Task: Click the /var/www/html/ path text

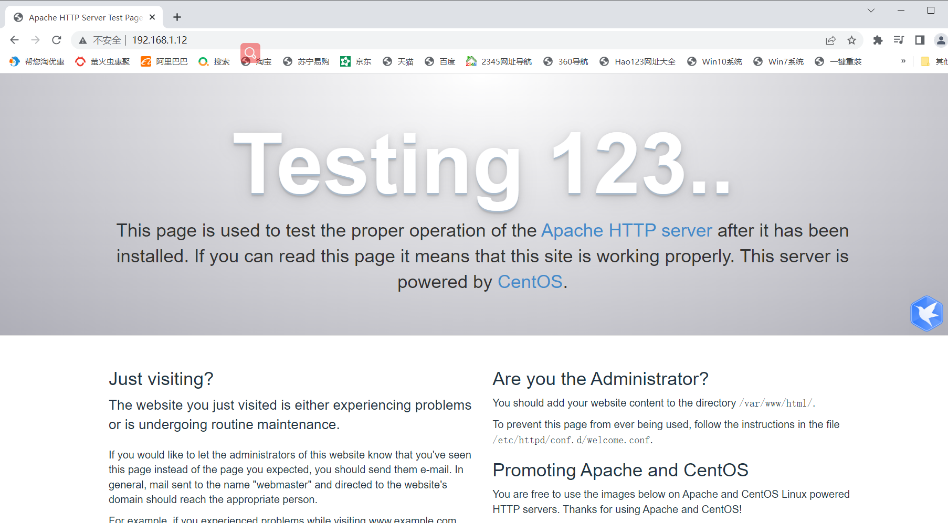Action: click(x=776, y=403)
